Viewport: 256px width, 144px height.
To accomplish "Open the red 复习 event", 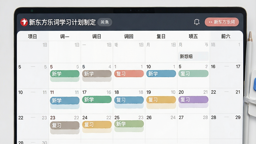I will point(129,74).
